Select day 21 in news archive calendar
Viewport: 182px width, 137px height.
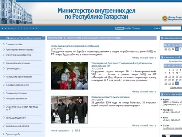(166, 80)
